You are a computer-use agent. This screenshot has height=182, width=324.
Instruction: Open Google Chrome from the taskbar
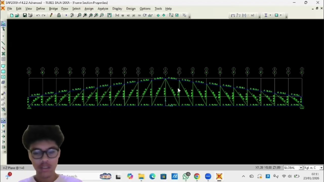pos(197,176)
